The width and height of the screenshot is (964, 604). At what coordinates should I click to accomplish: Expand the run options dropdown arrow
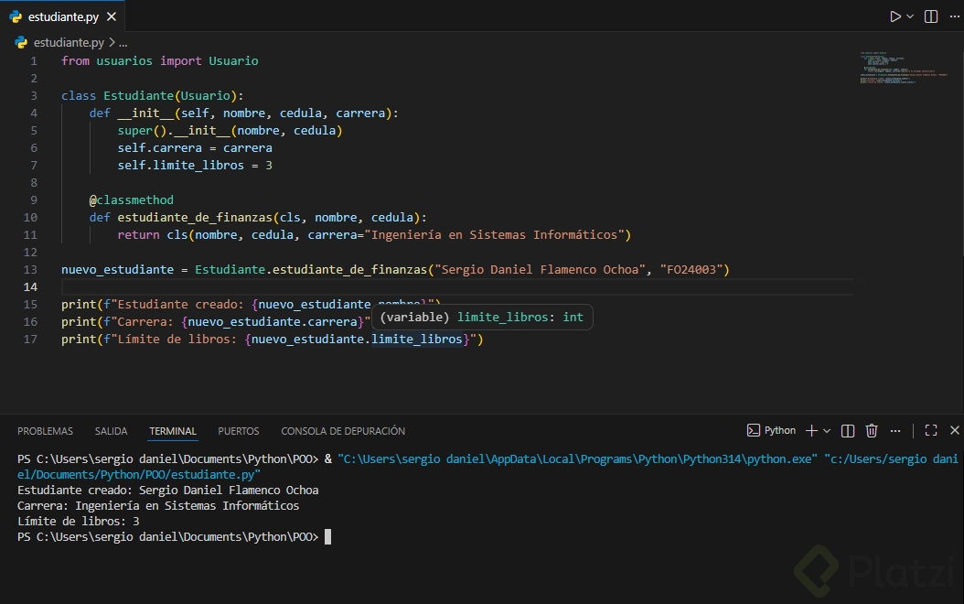tap(911, 16)
